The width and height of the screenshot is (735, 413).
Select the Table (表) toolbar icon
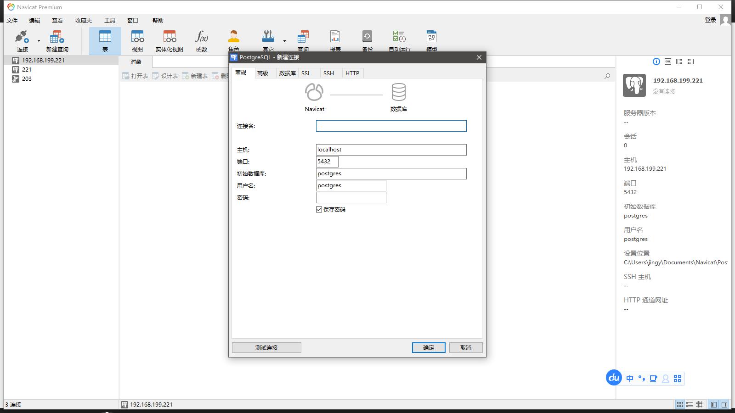click(x=105, y=41)
